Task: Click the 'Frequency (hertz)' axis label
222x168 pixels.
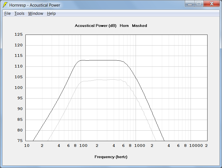Action: click(x=111, y=157)
